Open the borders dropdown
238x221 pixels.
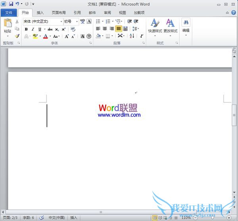tap(112, 36)
